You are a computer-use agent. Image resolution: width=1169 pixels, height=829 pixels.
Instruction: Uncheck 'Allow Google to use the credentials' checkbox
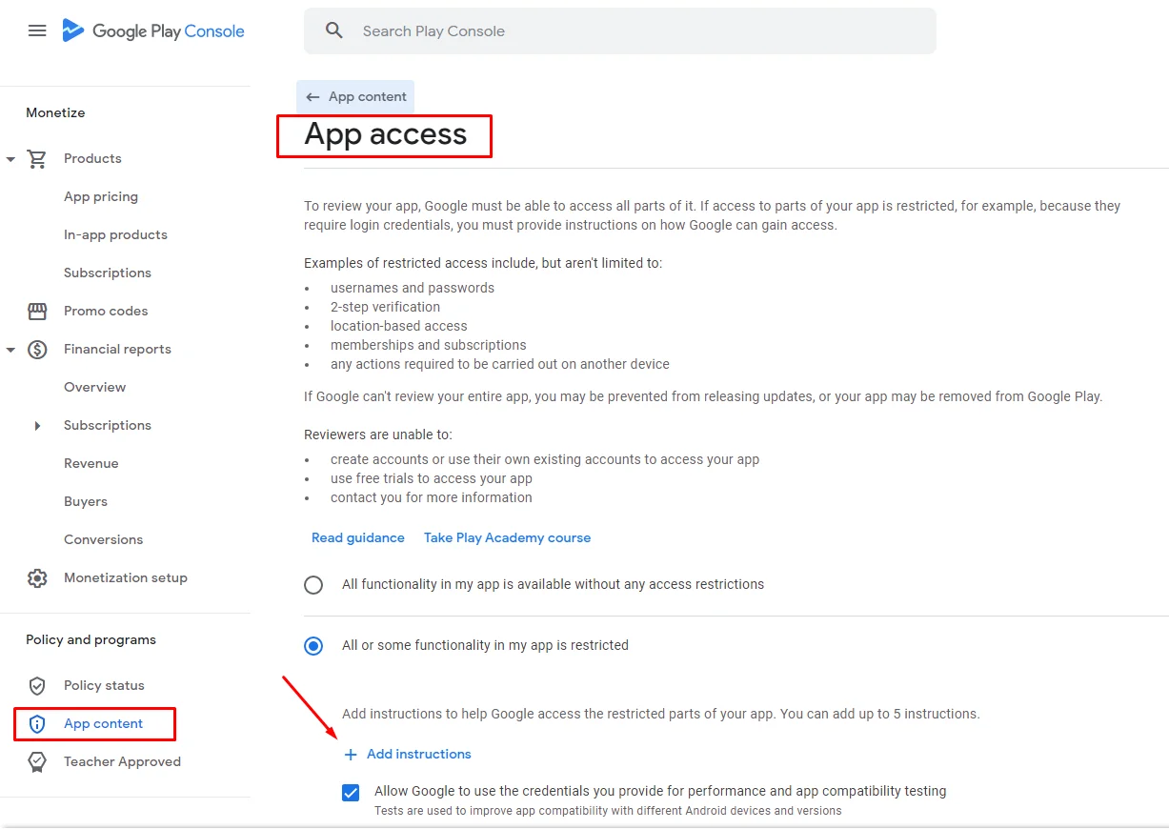pyautogui.click(x=351, y=792)
